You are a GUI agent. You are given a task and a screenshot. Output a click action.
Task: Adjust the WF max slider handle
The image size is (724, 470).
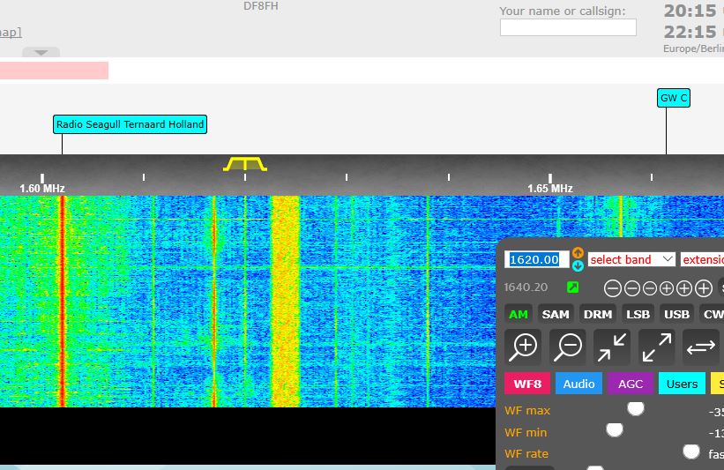635,408
